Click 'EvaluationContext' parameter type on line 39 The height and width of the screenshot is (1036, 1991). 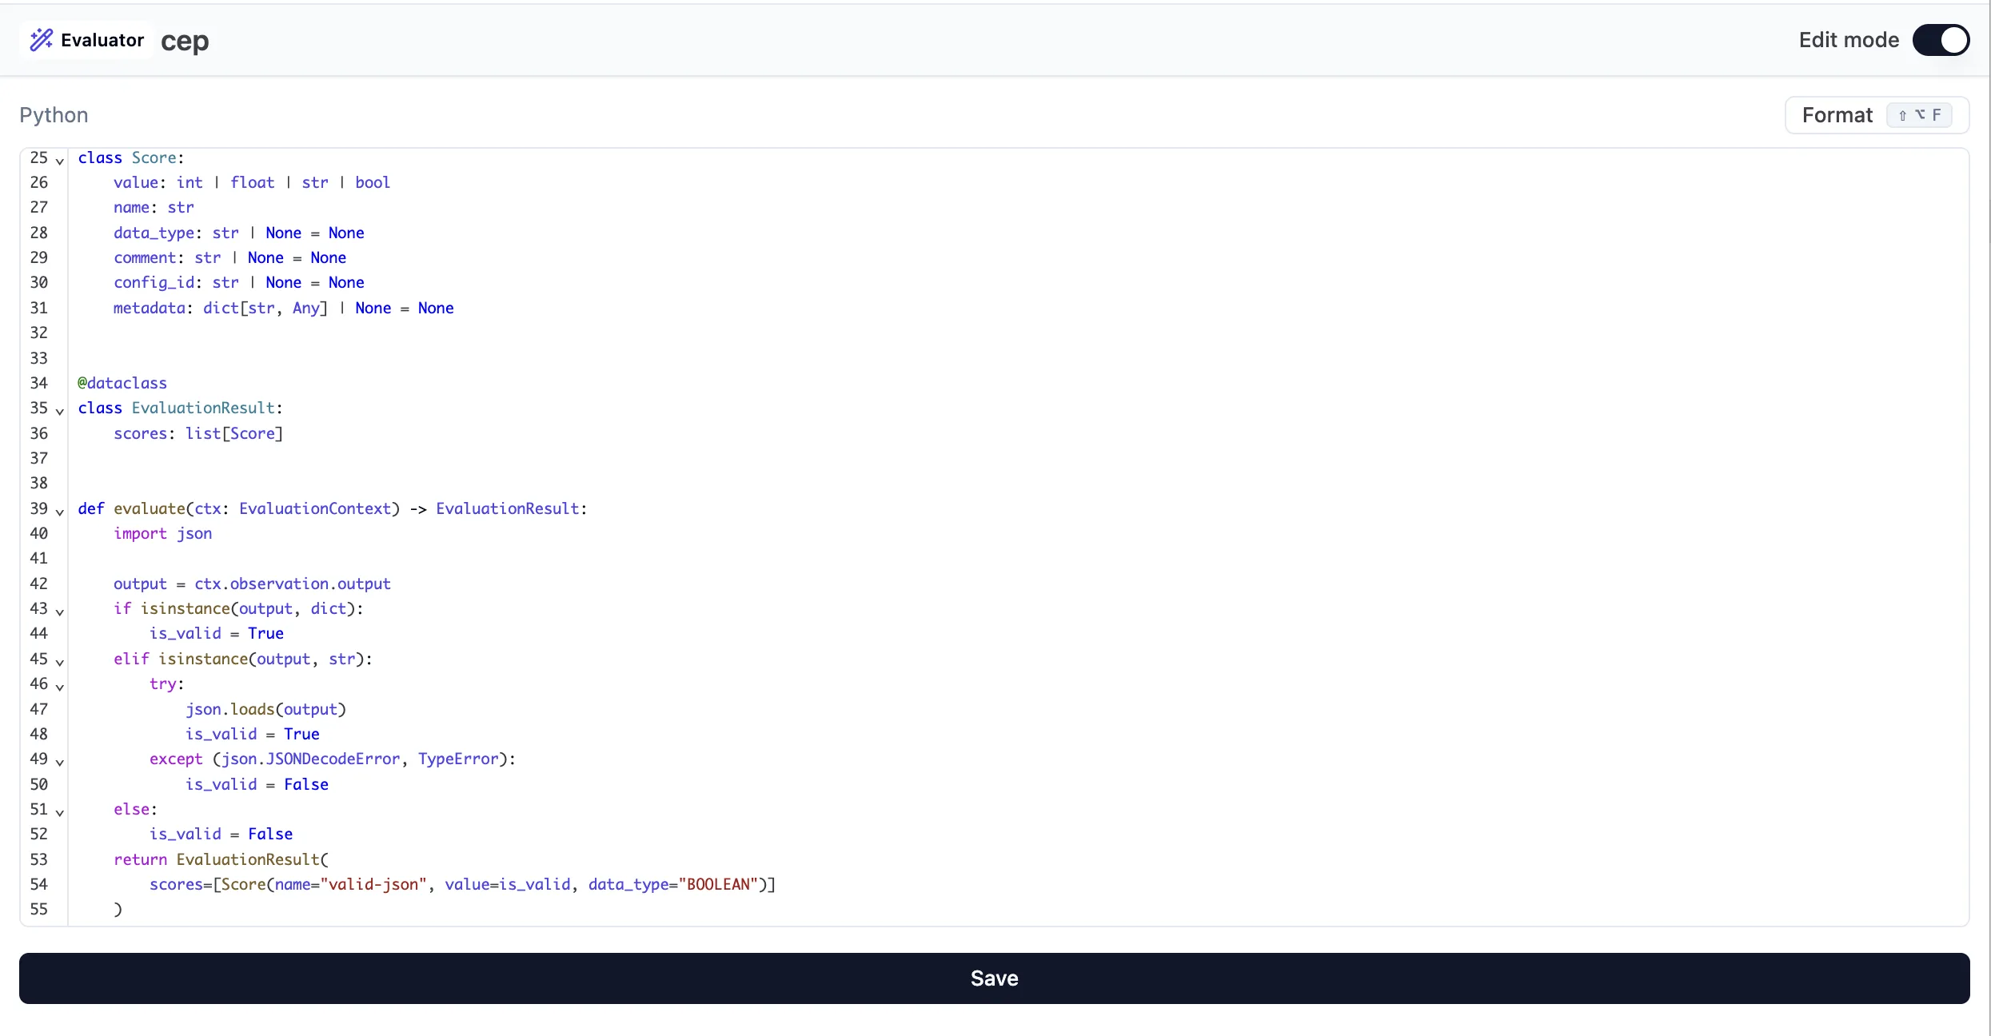pyautogui.click(x=315, y=508)
